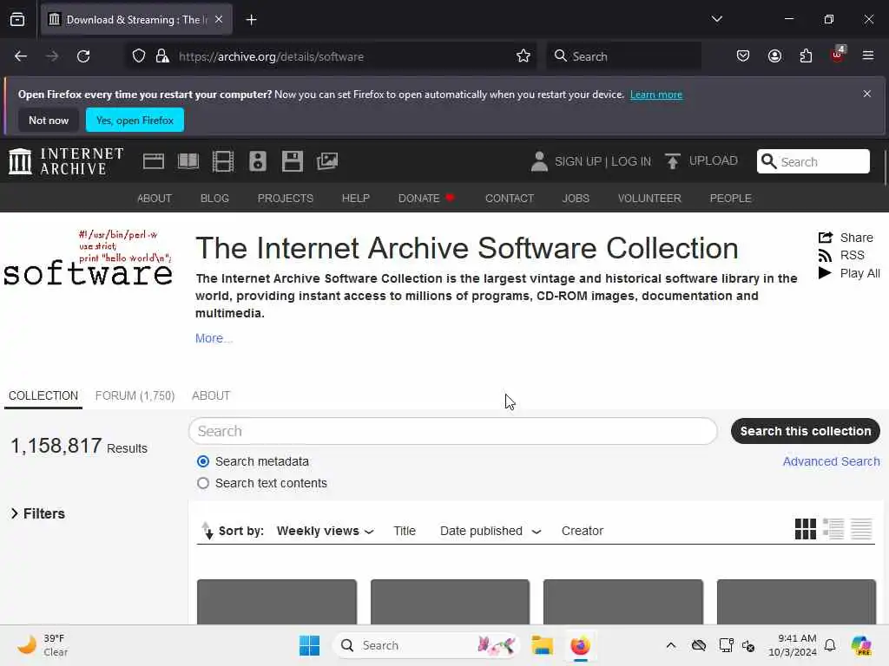Dismiss the Firefox notification bar

(867, 94)
